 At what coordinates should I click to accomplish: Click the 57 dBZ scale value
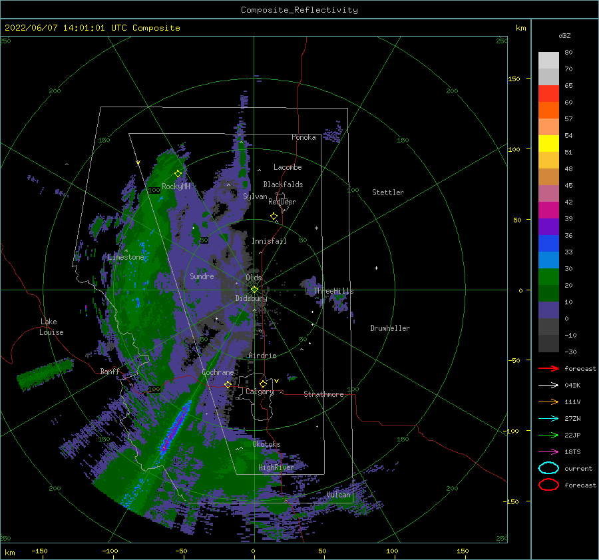[x=568, y=119]
